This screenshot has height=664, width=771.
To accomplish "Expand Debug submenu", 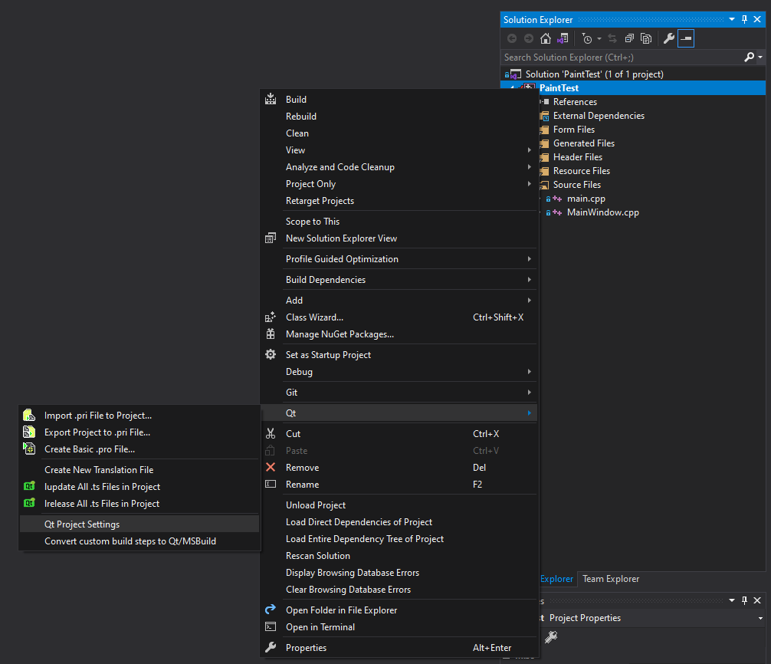I will 399,372.
